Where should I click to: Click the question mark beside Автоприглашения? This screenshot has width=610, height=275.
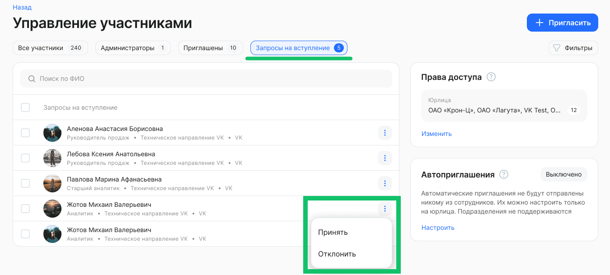click(x=503, y=174)
